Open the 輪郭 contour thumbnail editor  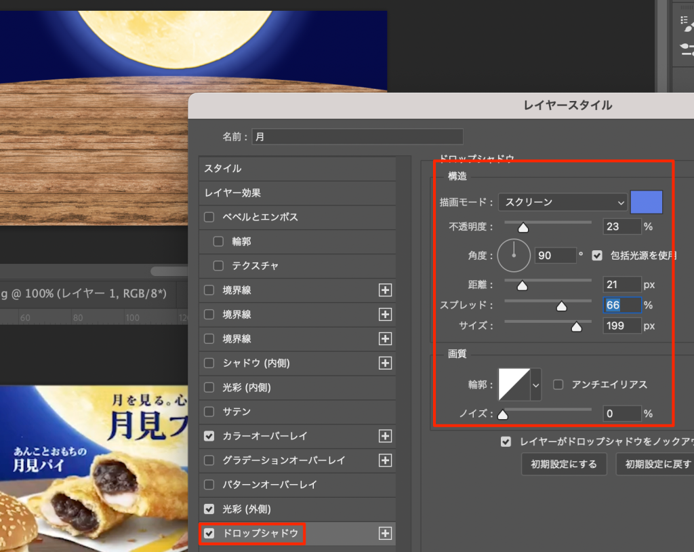pyautogui.click(x=514, y=385)
